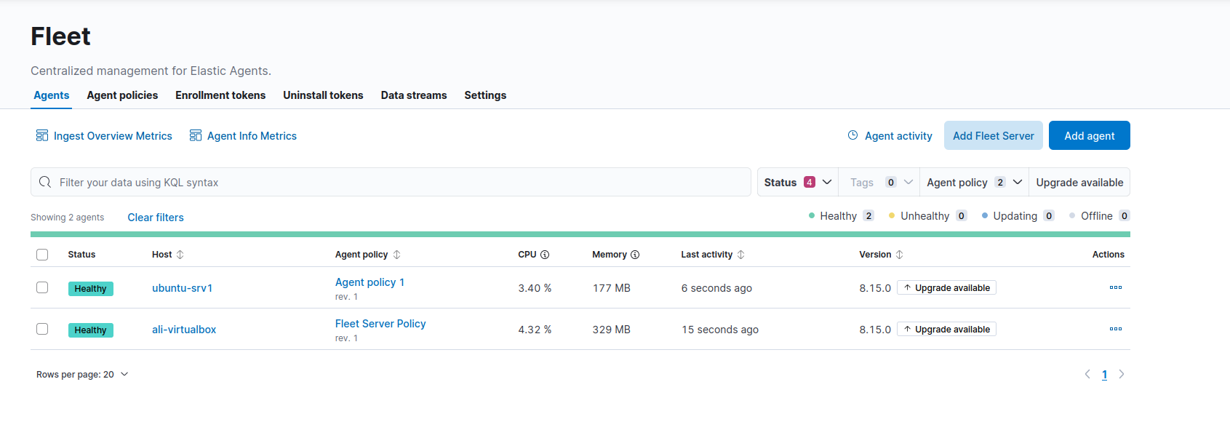Clear filters on the agent list
Image resolution: width=1230 pixels, height=438 pixels.
[x=156, y=218]
